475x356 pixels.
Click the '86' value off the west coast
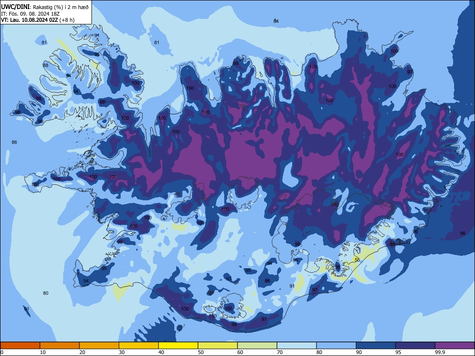pos(14,142)
